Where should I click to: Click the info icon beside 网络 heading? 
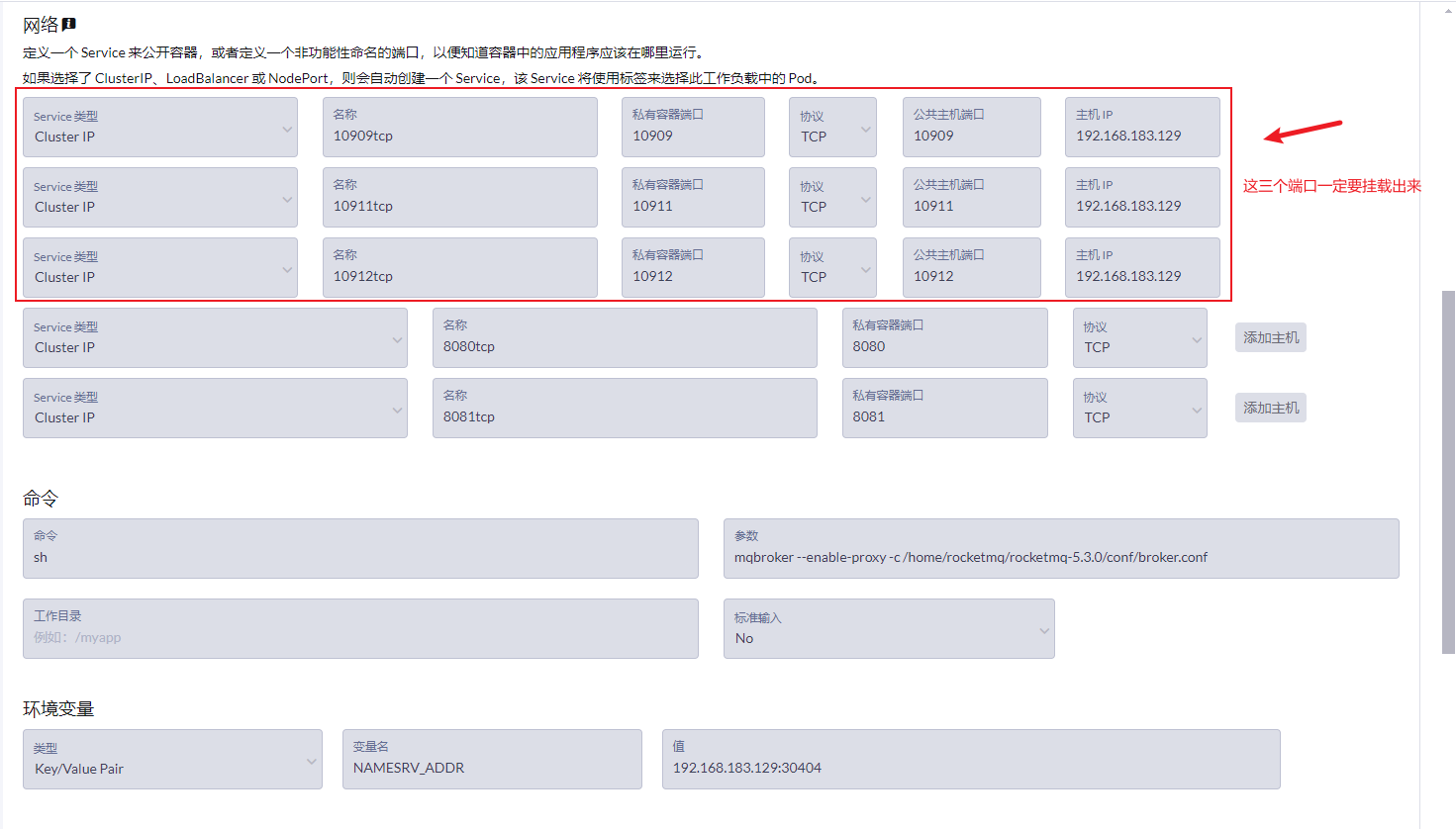tap(69, 24)
